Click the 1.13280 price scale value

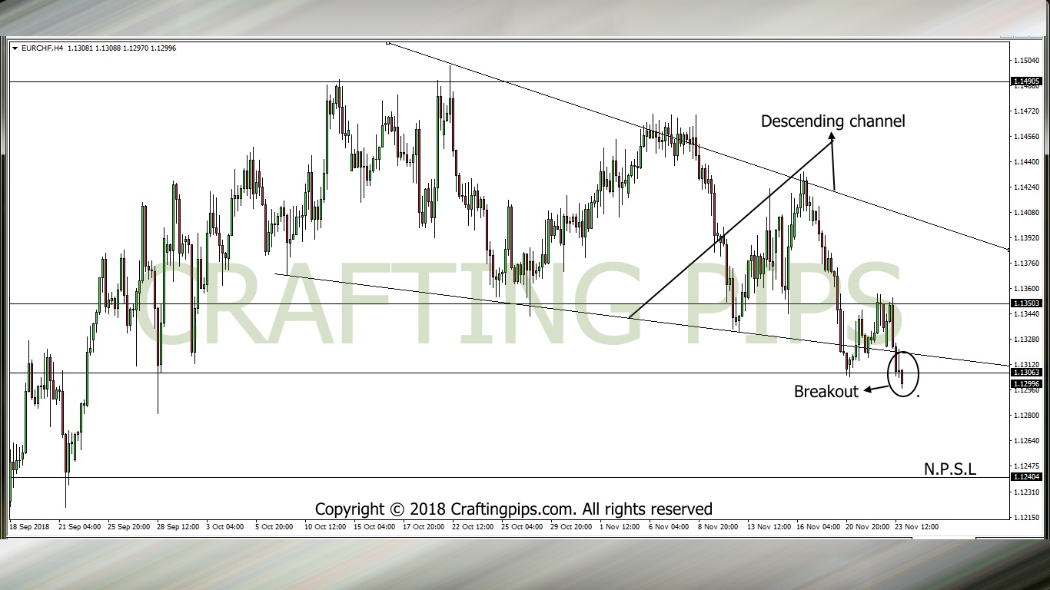pos(1026,340)
